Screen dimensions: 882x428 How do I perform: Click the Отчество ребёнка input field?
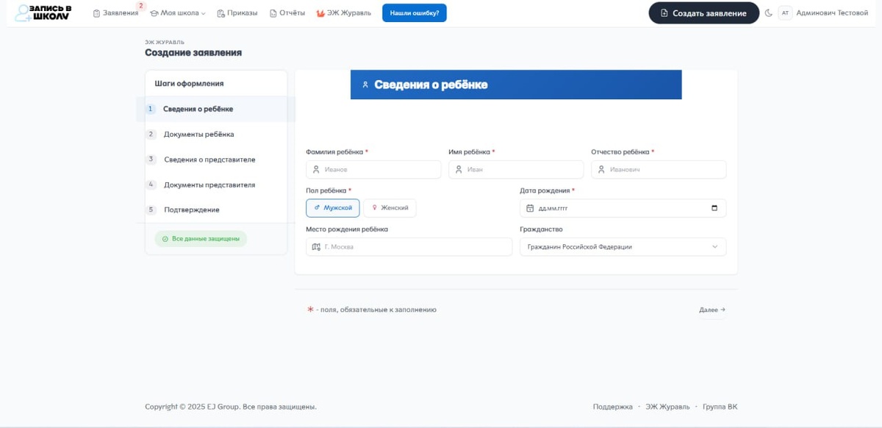tap(659, 169)
